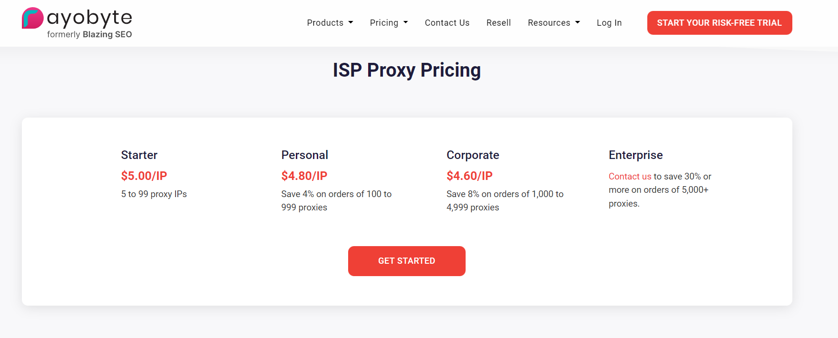Screen dimensions: 838x338
Task: Open the Resources navigation menu
Action: coord(549,23)
